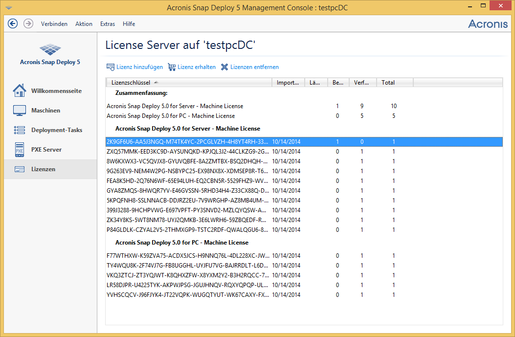This screenshot has width=515, height=337.
Task: Click the License Server auf 'testpcDC' heading
Action: click(x=180, y=45)
